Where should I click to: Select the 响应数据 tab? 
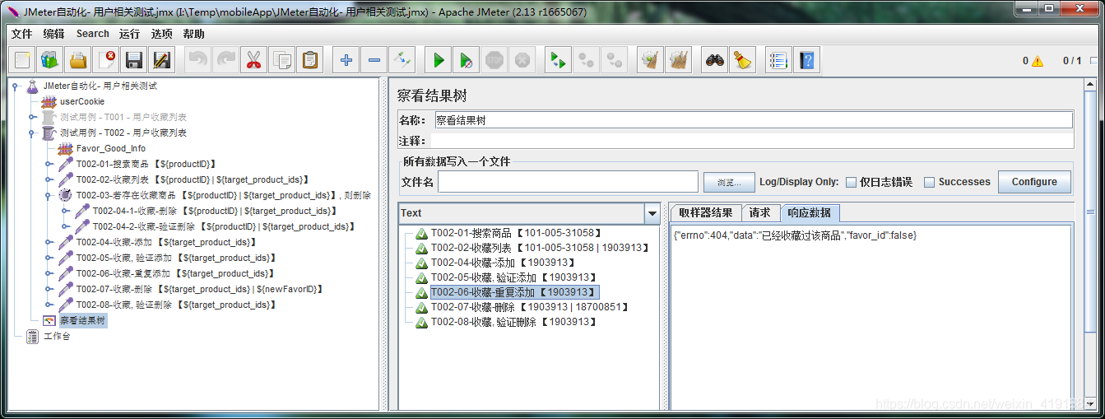(810, 212)
